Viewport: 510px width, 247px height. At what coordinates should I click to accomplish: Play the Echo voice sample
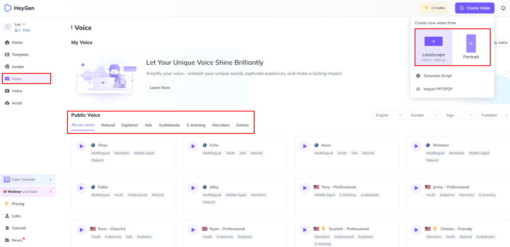tap(193, 146)
